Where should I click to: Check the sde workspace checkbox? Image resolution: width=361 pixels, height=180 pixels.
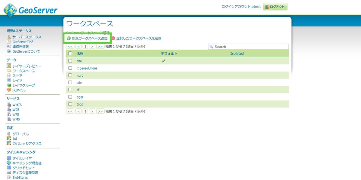pos(70,82)
